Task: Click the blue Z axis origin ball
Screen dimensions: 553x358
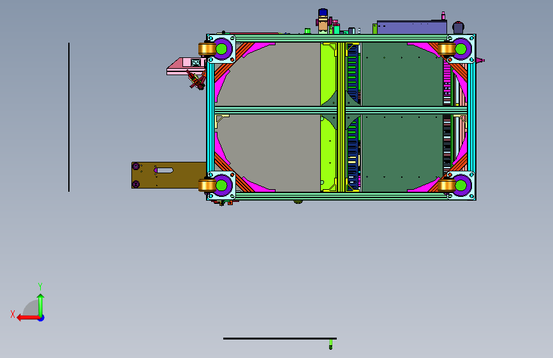Action: (x=41, y=318)
